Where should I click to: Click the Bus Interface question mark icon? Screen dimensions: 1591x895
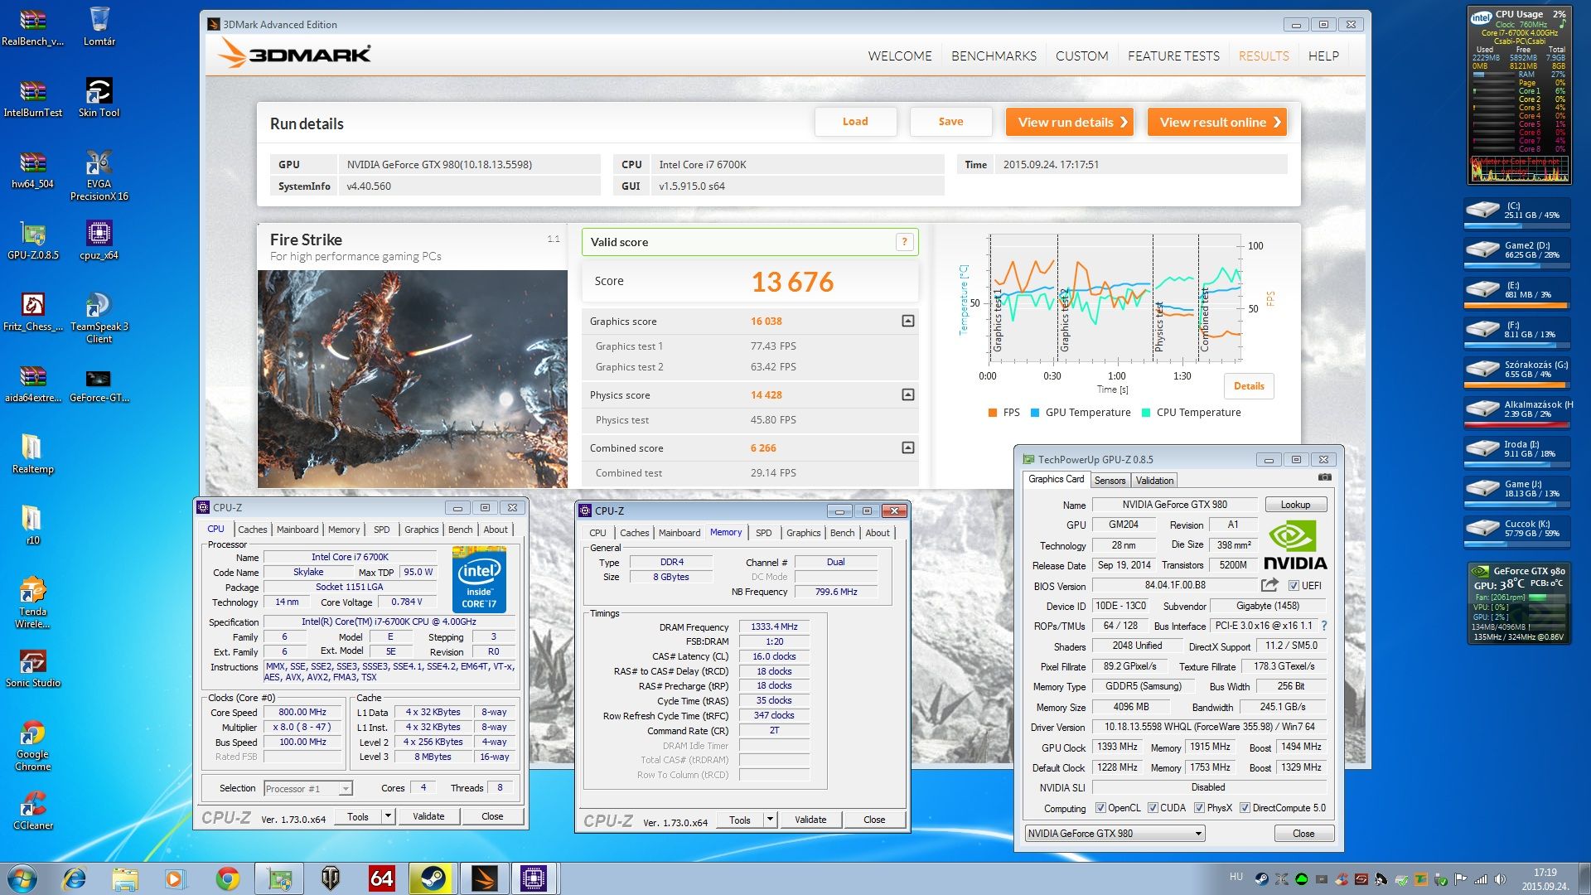(x=1323, y=626)
